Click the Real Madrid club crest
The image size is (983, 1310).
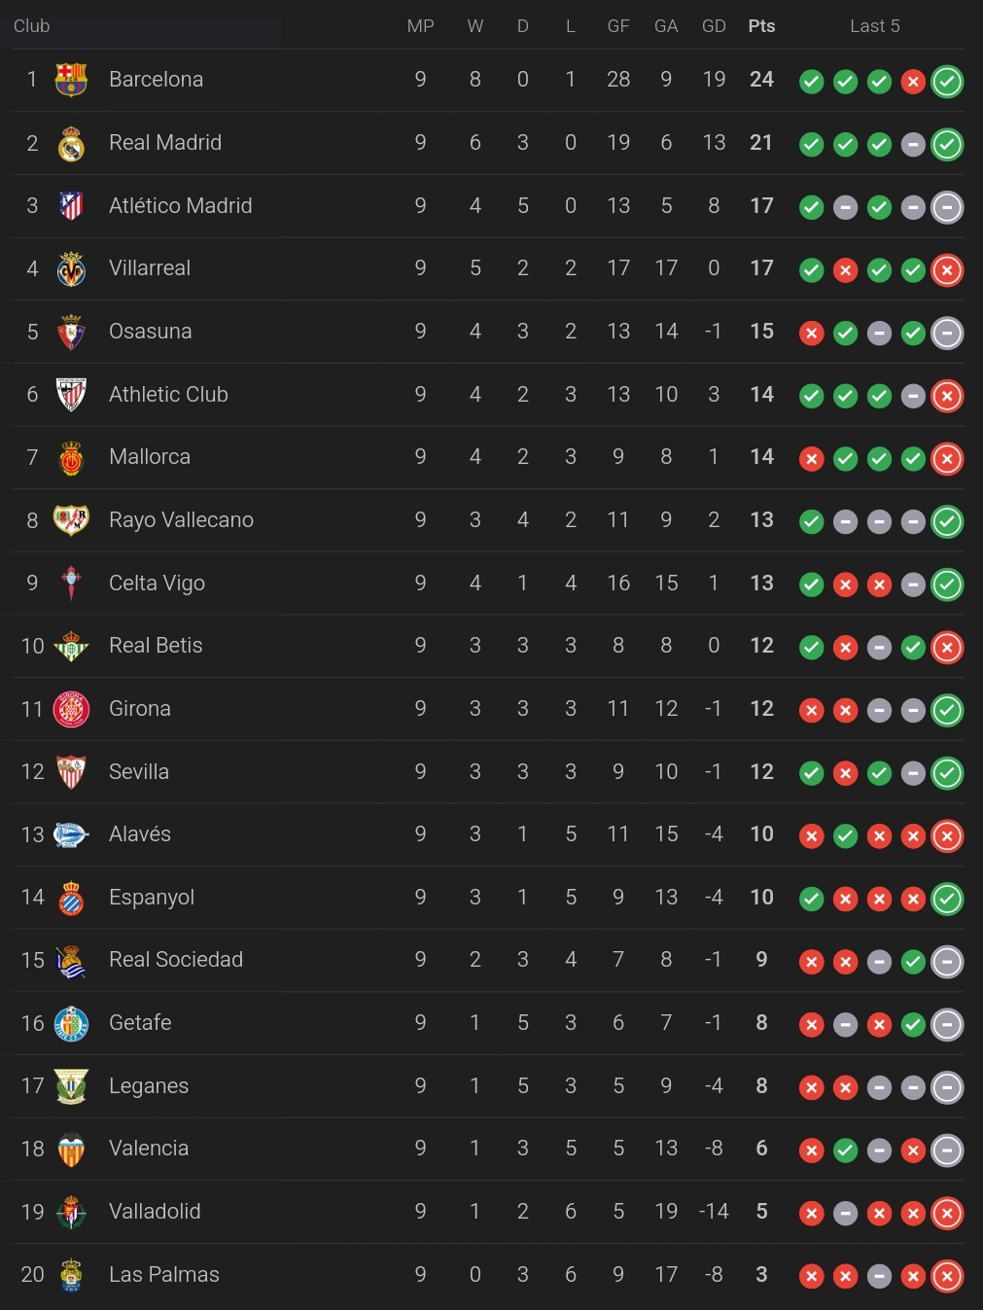71,143
